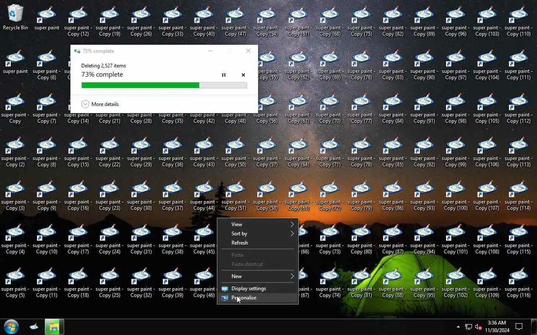This screenshot has height=335, width=537.
Task: Open the Start menu button
Action: [x=11, y=327]
